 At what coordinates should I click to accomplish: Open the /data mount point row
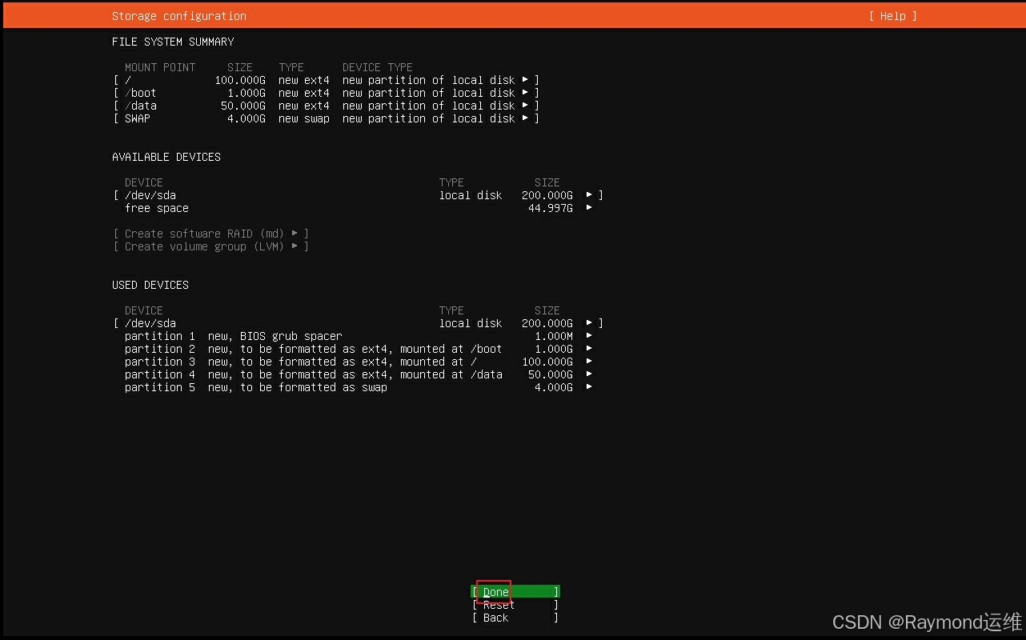(x=327, y=106)
